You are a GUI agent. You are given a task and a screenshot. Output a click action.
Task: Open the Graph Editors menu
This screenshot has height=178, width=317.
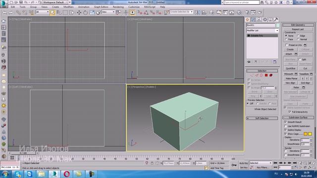point(101,7)
